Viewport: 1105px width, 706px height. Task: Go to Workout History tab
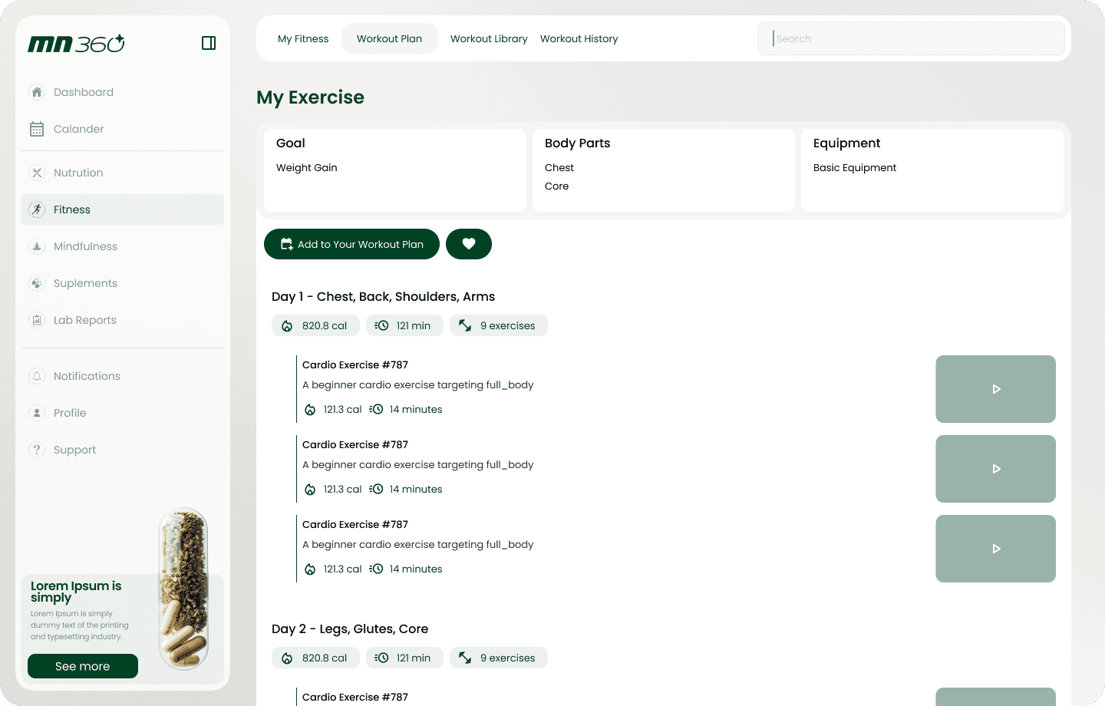579,38
